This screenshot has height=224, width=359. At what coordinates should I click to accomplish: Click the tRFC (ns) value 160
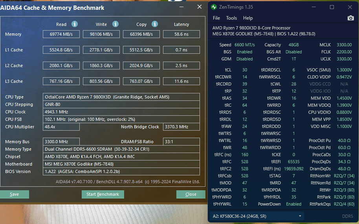245,155
